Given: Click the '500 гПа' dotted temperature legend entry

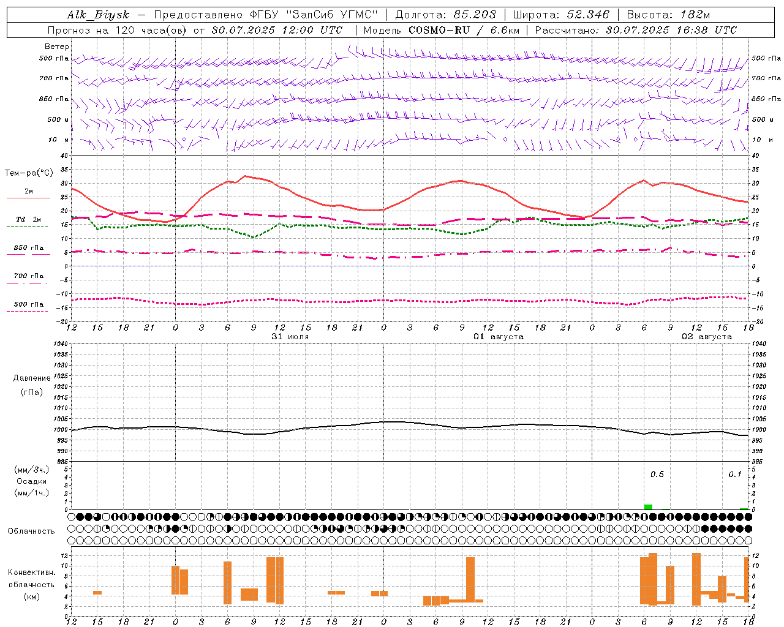Looking at the screenshot, I should point(28,304).
